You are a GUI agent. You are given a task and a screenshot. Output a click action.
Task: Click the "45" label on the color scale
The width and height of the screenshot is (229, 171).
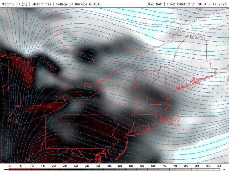[109, 166]
